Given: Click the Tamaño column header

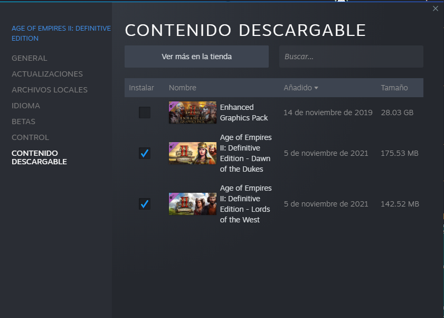Looking at the screenshot, I should pyautogui.click(x=394, y=88).
